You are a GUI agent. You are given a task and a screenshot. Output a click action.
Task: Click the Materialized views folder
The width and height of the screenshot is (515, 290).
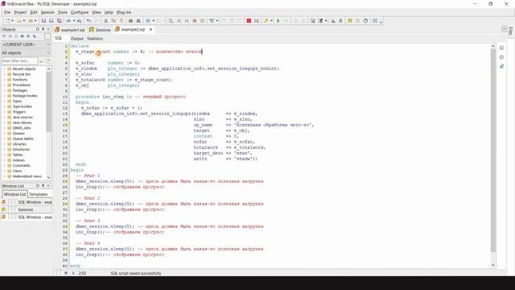[x=27, y=176]
